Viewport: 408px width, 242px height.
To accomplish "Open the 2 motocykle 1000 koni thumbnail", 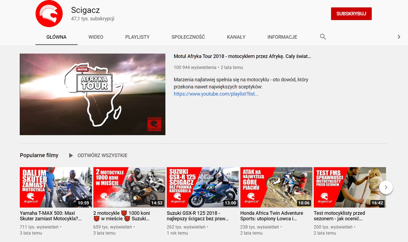I will 129,187.
